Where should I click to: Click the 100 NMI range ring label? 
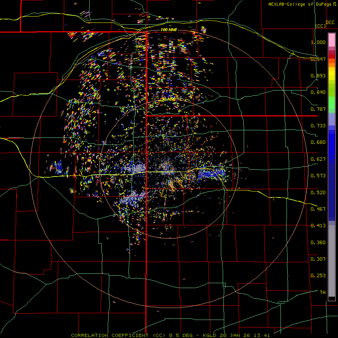(169, 30)
